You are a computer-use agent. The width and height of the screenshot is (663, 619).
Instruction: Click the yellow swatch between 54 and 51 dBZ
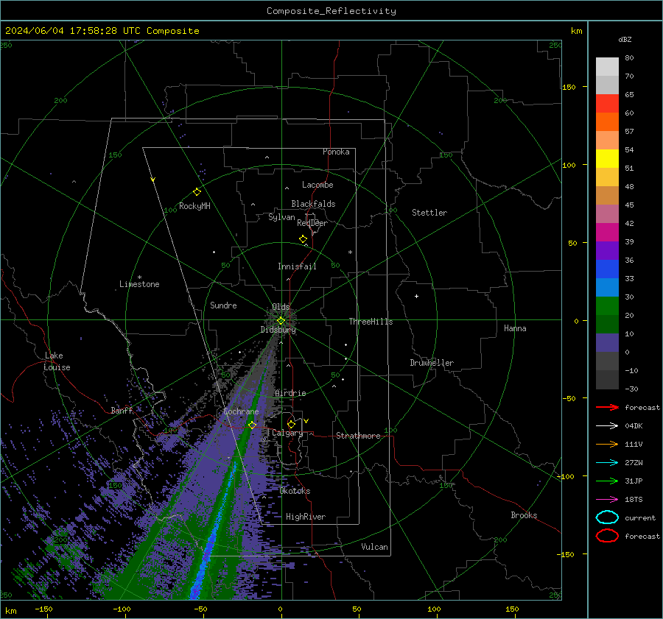[607, 158]
